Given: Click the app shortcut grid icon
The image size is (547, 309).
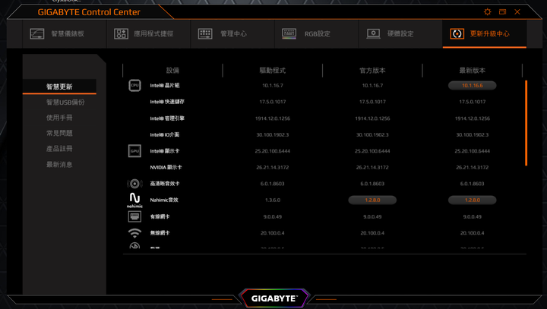Looking at the screenshot, I should pyautogui.click(x=121, y=34).
